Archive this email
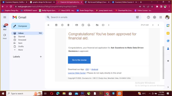The image size is (172, 96). pyautogui.click(x=56, y=25)
